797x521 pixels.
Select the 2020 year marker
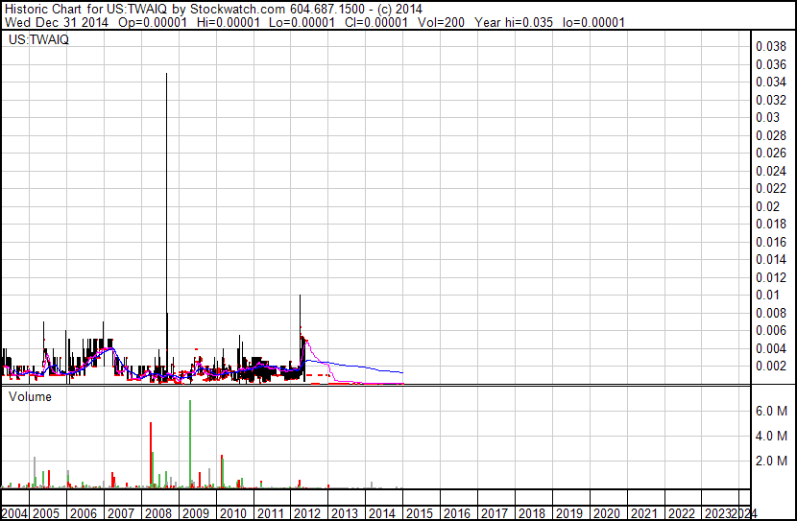click(605, 513)
